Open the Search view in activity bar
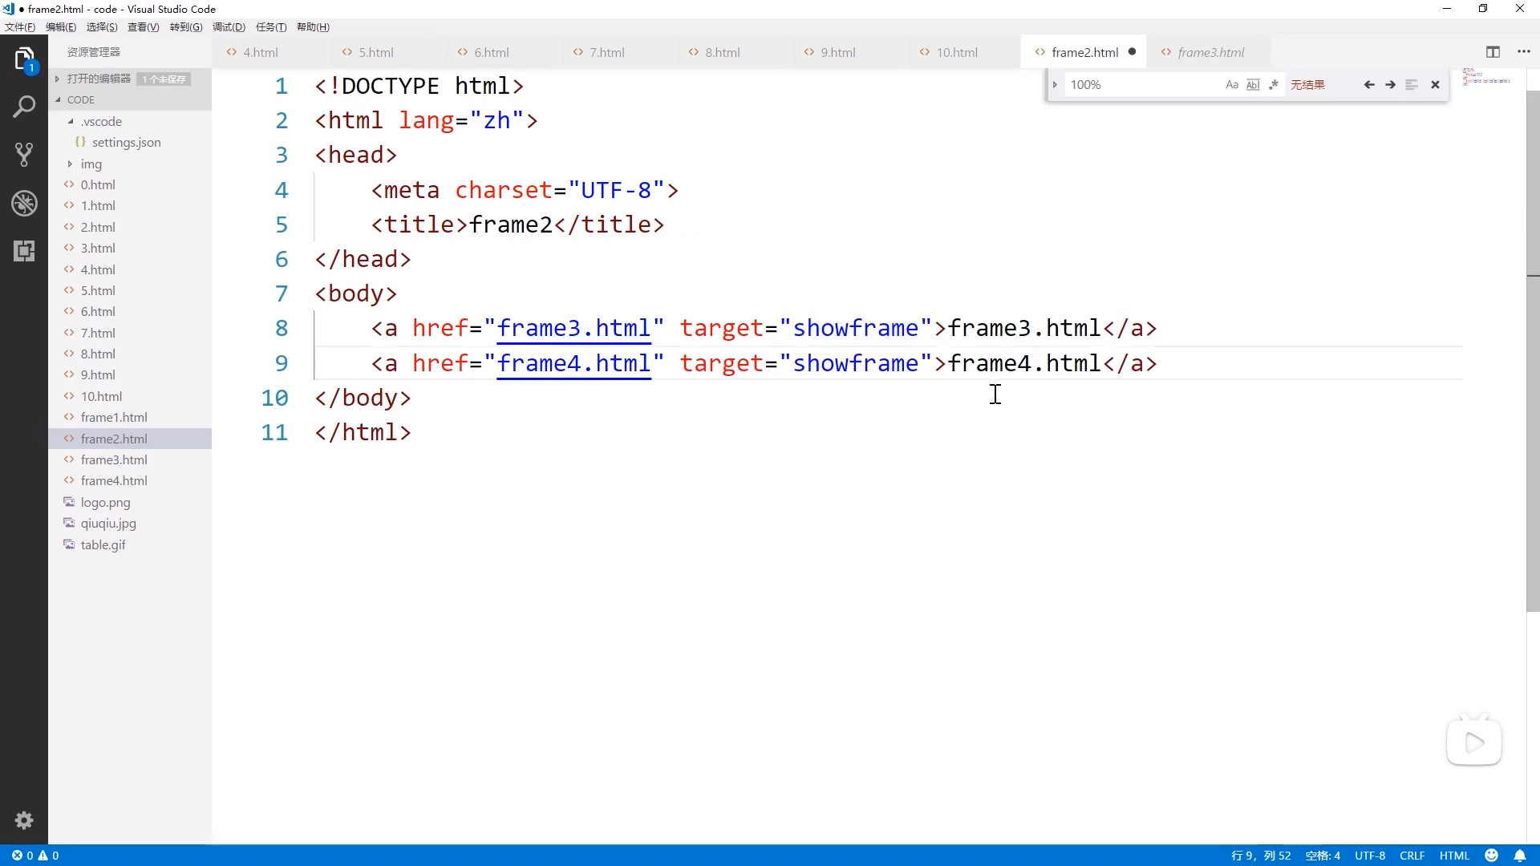Screen dimensions: 1540x866 [24, 107]
